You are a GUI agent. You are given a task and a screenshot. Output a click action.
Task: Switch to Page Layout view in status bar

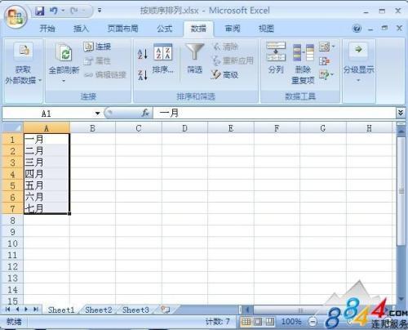258,322
